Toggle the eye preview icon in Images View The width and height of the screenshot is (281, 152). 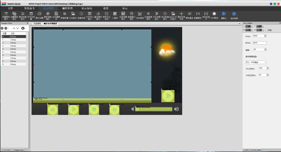coord(23,28)
